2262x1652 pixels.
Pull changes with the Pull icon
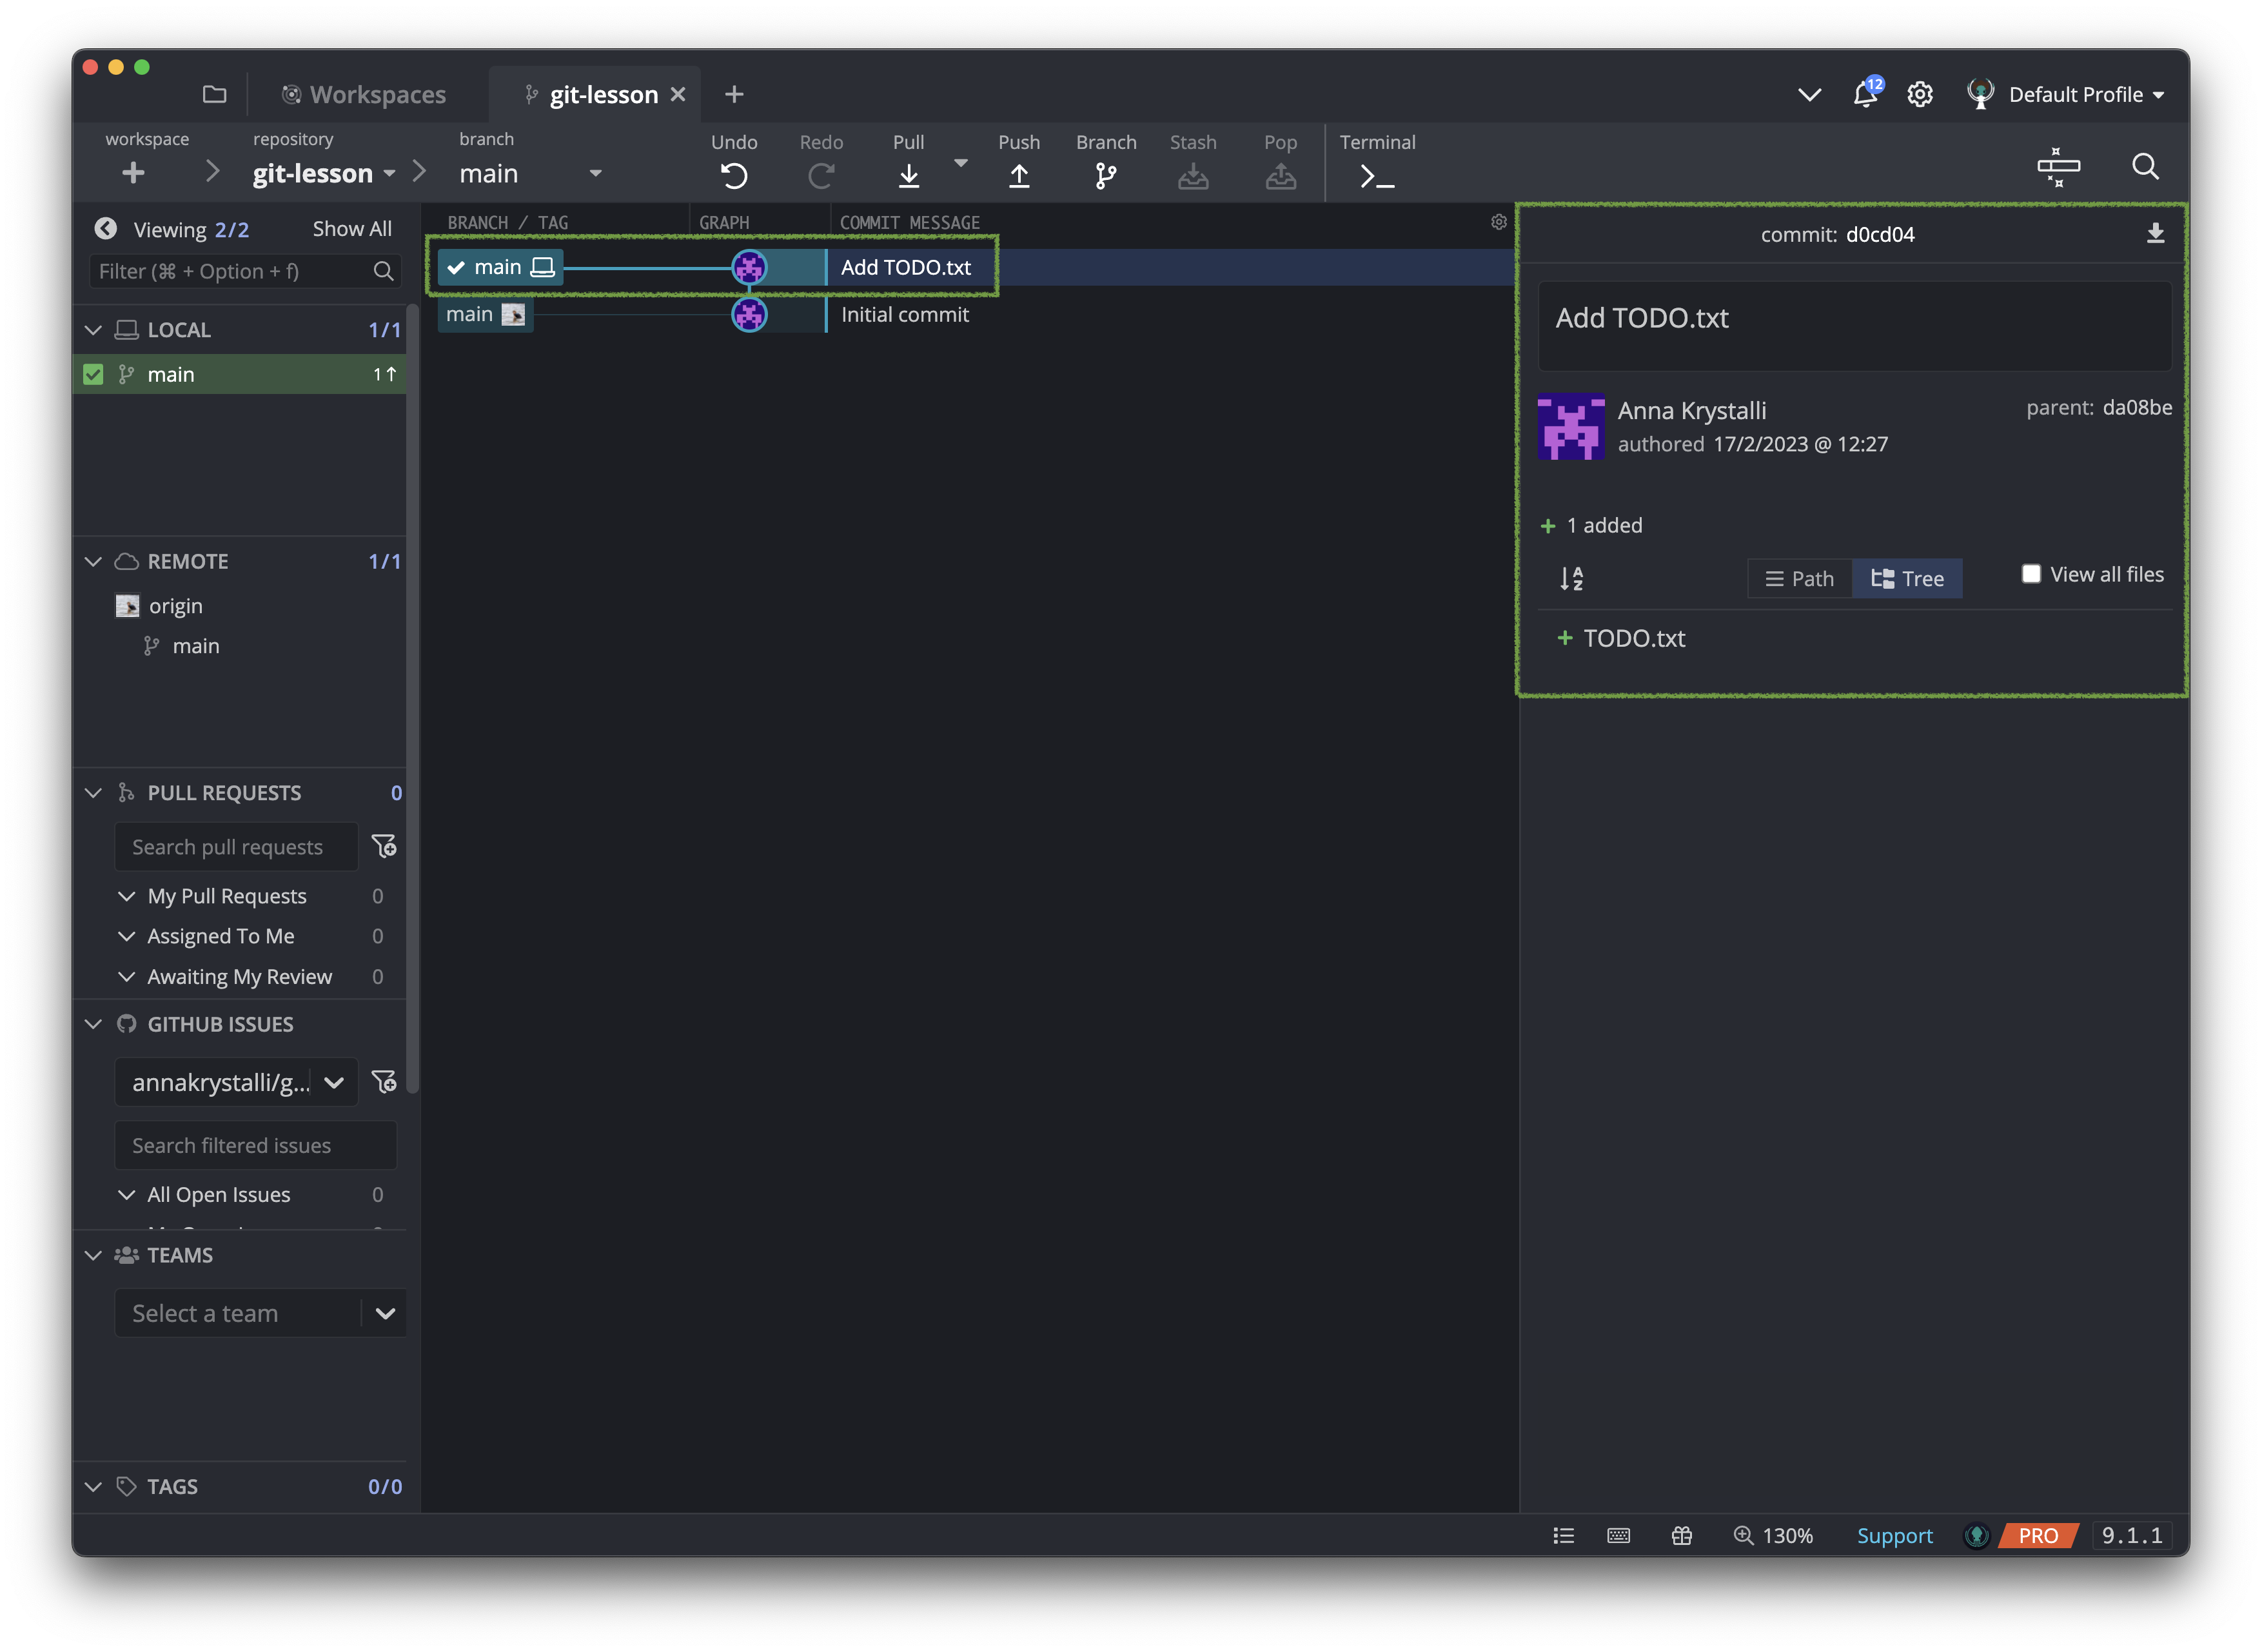tap(908, 176)
